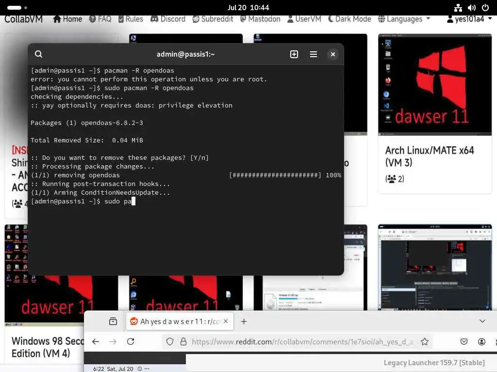Click the volume speaker icon in top bar
The height and width of the screenshot is (372, 497).
coord(471,8)
